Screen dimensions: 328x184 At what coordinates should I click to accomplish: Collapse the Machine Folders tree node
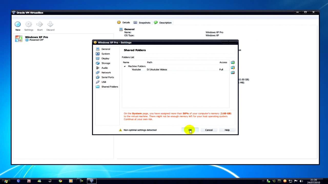coord(125,66)
